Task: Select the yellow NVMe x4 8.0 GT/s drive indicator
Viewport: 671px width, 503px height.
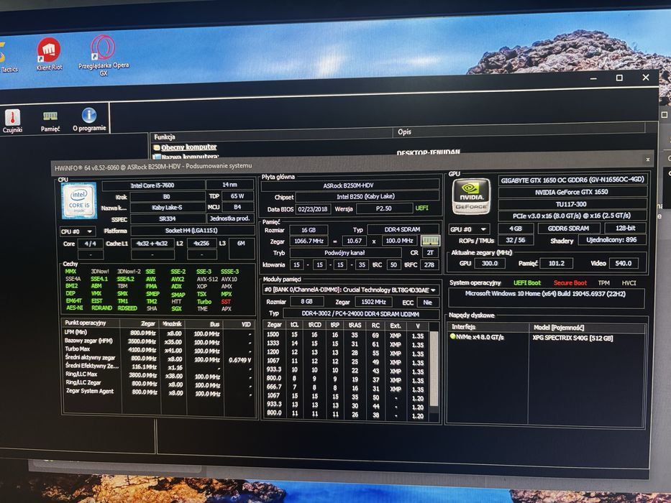Action: point(453,336)
